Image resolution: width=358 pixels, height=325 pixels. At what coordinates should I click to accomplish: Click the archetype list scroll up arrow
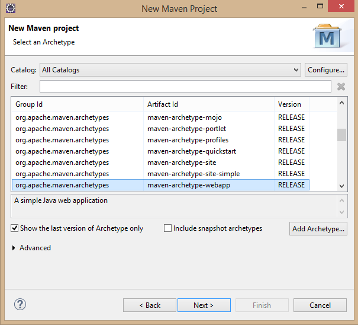341,103
